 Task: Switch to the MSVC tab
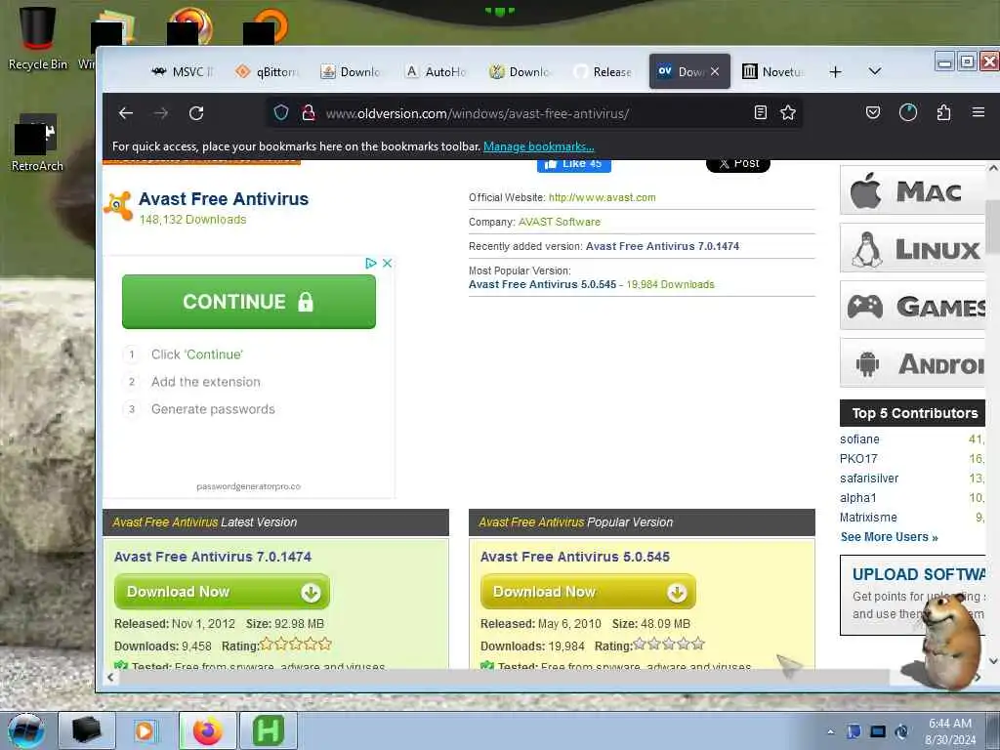tap(182, 72)
